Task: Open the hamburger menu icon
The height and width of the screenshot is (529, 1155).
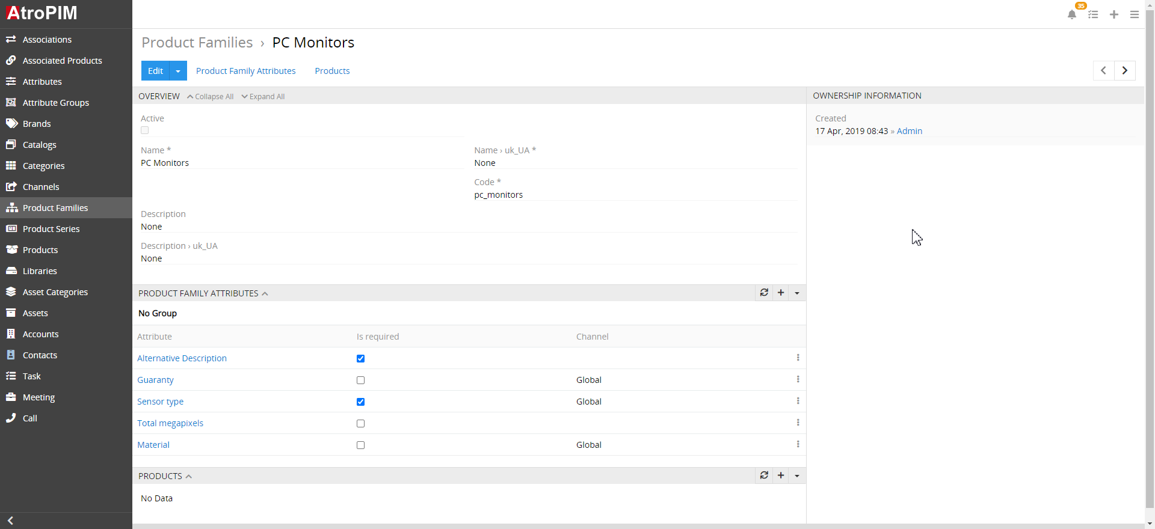Action: pos(1135,14)
